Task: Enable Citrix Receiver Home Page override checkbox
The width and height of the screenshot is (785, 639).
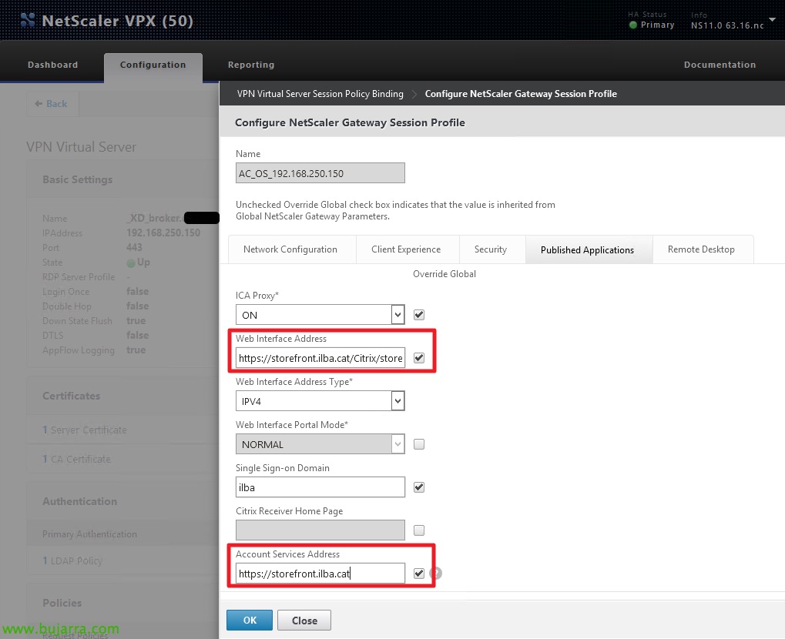Action: click(x=419, y=530)
